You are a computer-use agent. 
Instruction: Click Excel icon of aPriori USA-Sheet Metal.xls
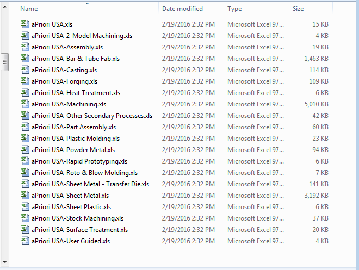25,195
